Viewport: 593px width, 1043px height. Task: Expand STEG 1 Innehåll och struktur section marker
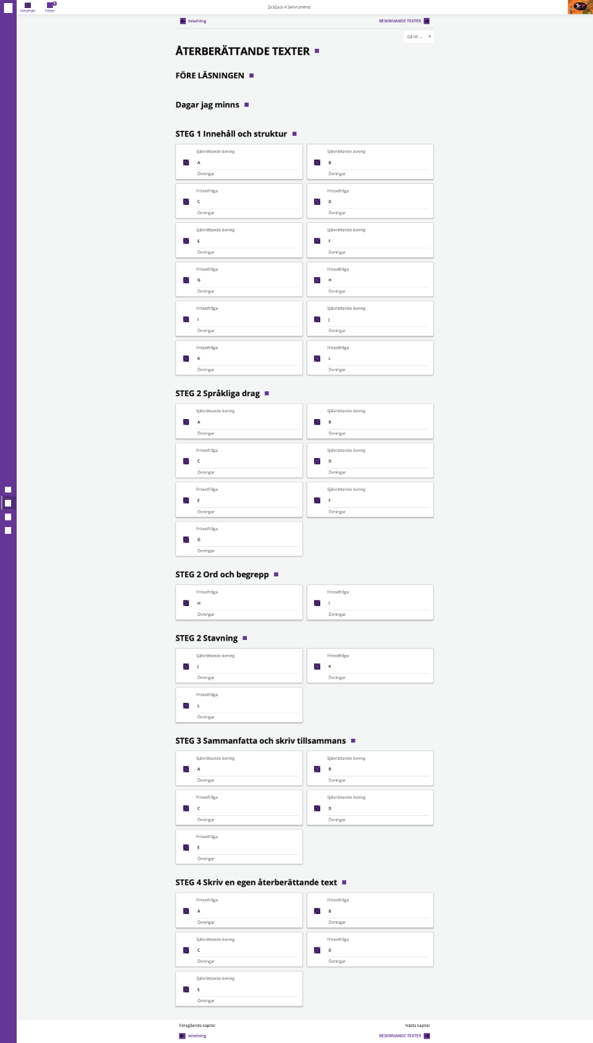[x=294, y=134]
